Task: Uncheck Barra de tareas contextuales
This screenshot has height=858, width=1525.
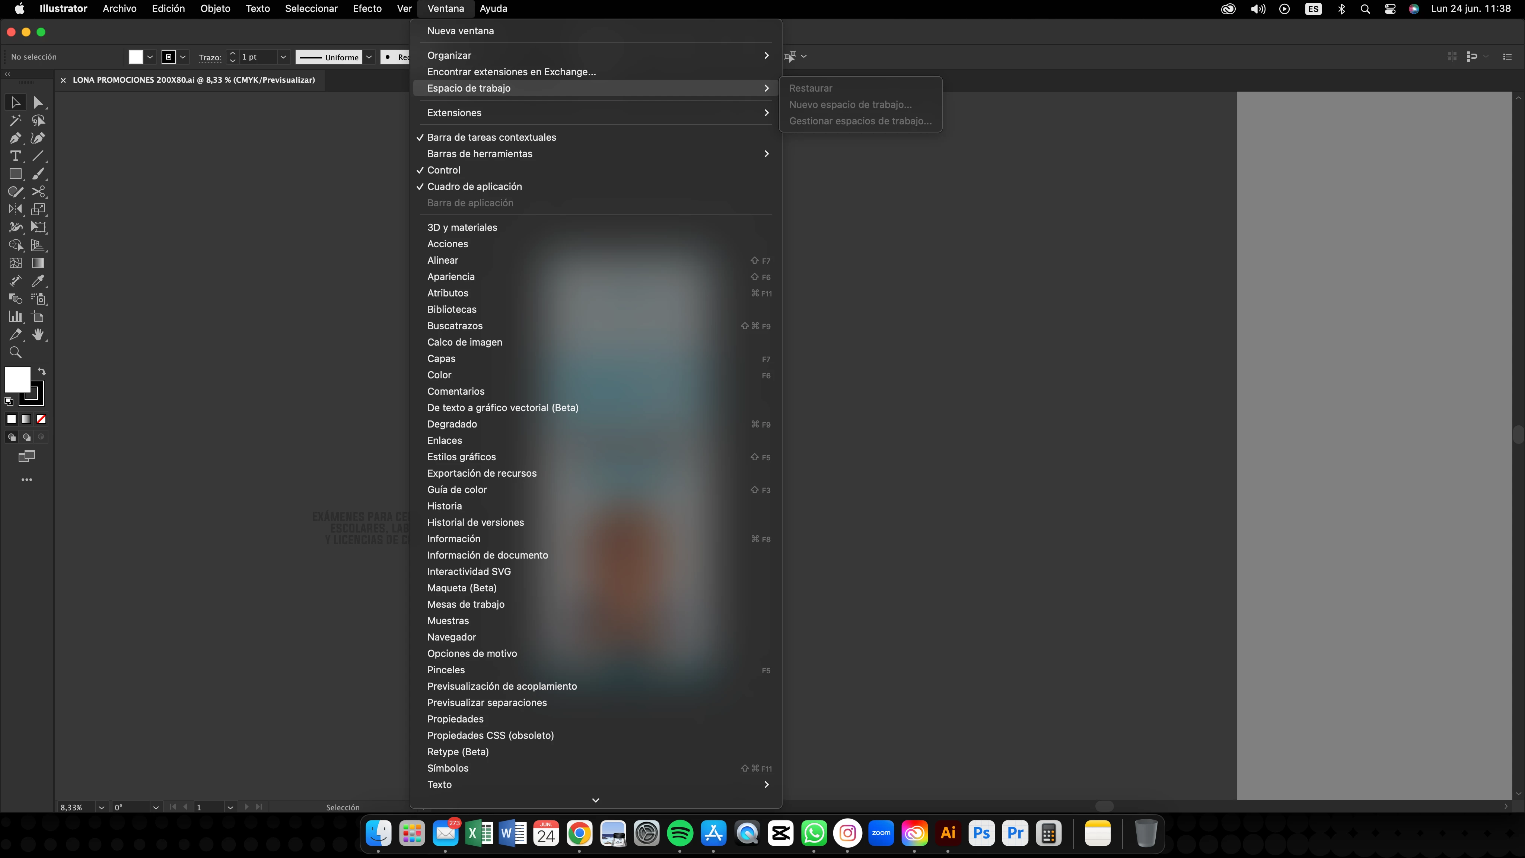Action: click(x=491, y=137)
